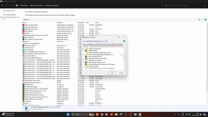Click the Microsoft OneDrive program icon

point(23,56)
